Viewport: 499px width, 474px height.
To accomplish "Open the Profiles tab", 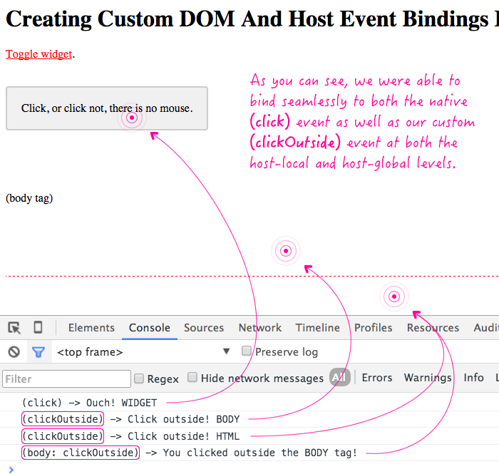I will pyautogui.click(x=374, y=328).
